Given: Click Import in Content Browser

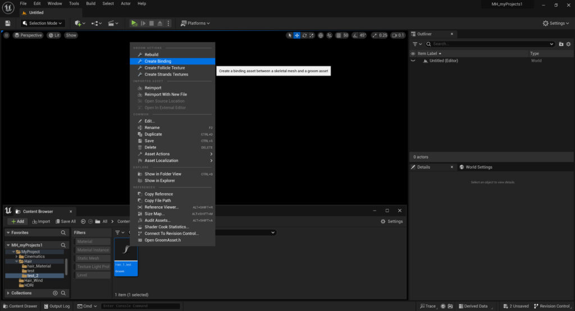Looking at the screenshot, I should point(41,221).
